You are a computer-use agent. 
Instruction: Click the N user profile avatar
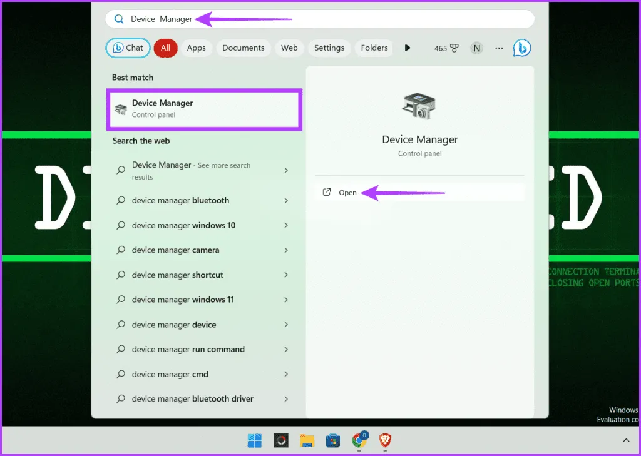click(x=477, y=48)
